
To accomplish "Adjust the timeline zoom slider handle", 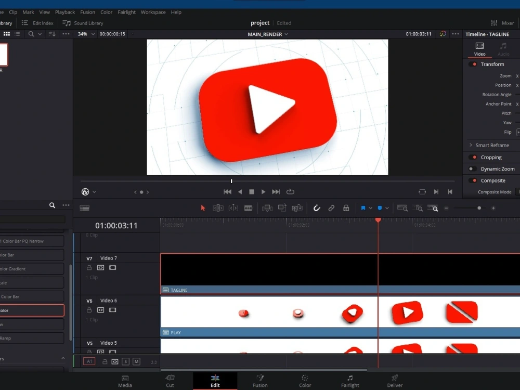I will [479, 208].
